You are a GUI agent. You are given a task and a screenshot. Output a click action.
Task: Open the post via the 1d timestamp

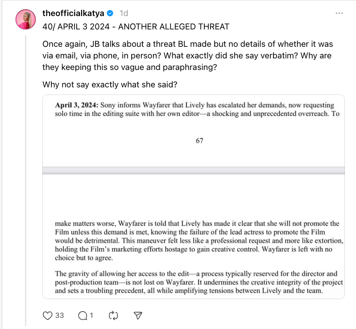coord(124,13)
